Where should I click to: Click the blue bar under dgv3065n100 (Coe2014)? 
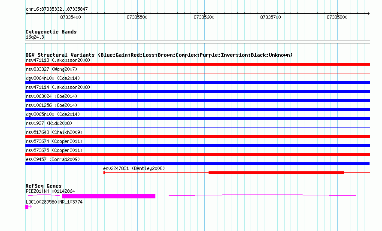[197, 119]
